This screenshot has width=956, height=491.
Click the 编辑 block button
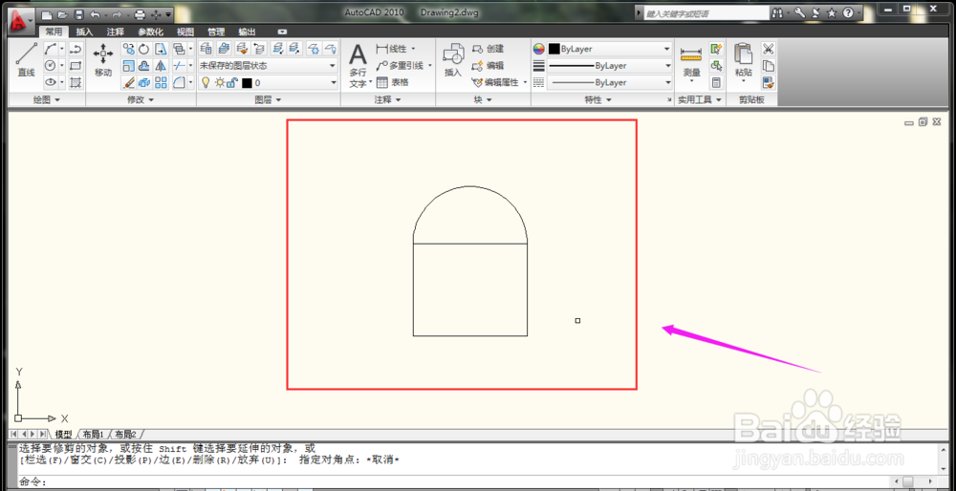489,66
